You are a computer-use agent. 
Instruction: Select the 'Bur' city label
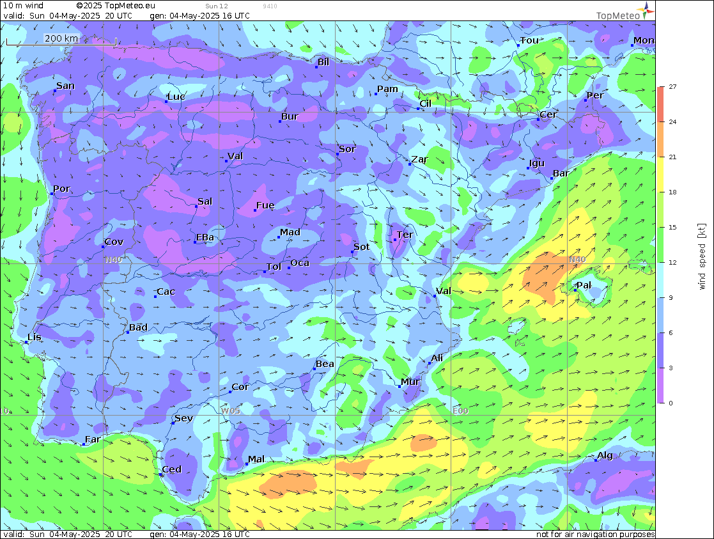pos(290,116)
